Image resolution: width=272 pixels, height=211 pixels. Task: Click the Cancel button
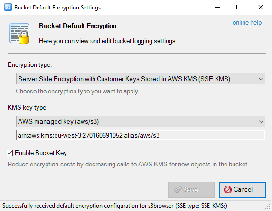click(243, 190)
